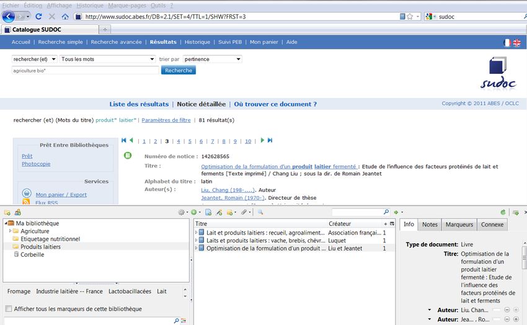This screenshot has width=527, height=325.
Task: Add new item with green plus icon
Action: pos(194,212)
